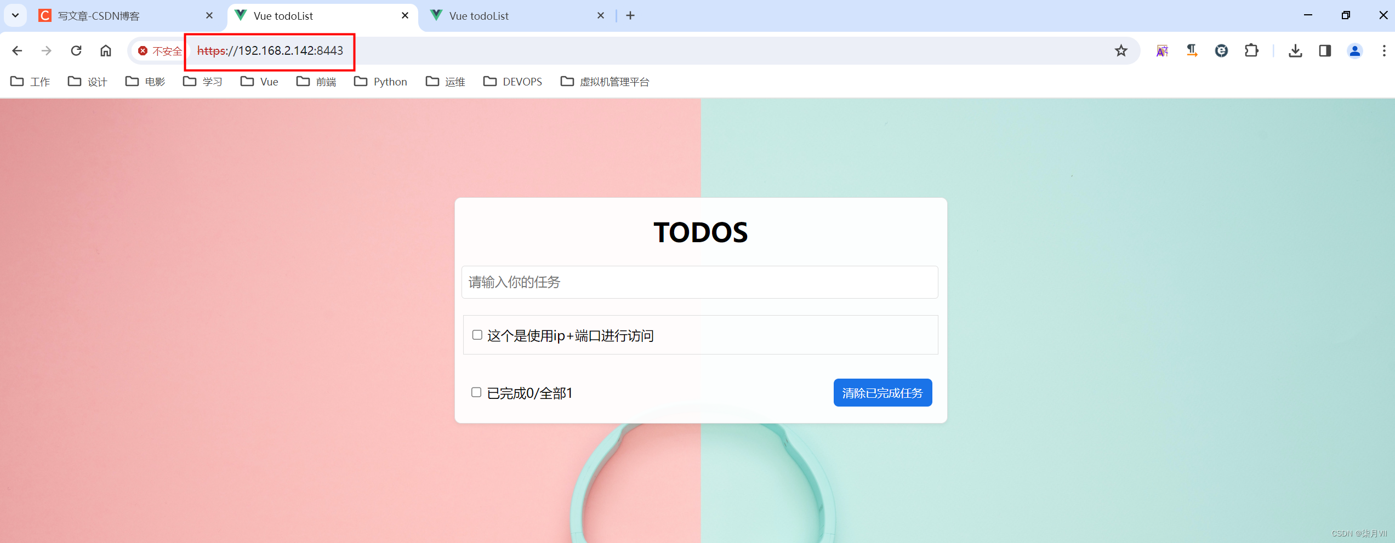
Task: Open the 设计 bookmarks folder
Action: click(x=88, y=82)
